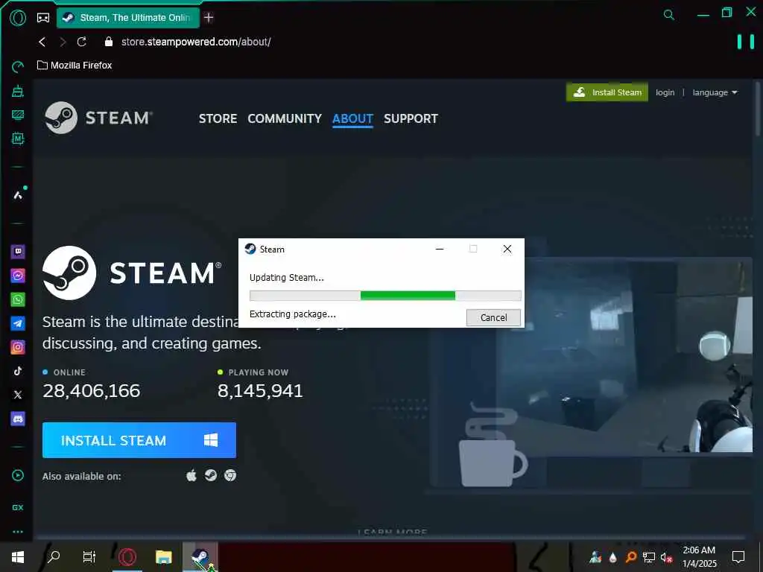This screenshot has height=572, width=763.
Task: Expand the language dropdown
Action: click(x=715, y=92)
